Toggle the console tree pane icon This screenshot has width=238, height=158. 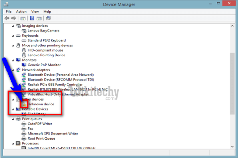(23, 18)
